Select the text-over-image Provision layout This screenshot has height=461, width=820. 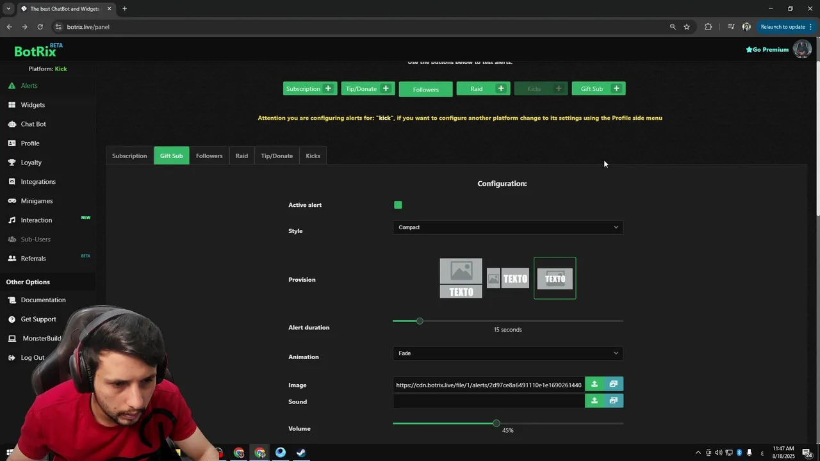pyautogui.click(x=555, y=279)
